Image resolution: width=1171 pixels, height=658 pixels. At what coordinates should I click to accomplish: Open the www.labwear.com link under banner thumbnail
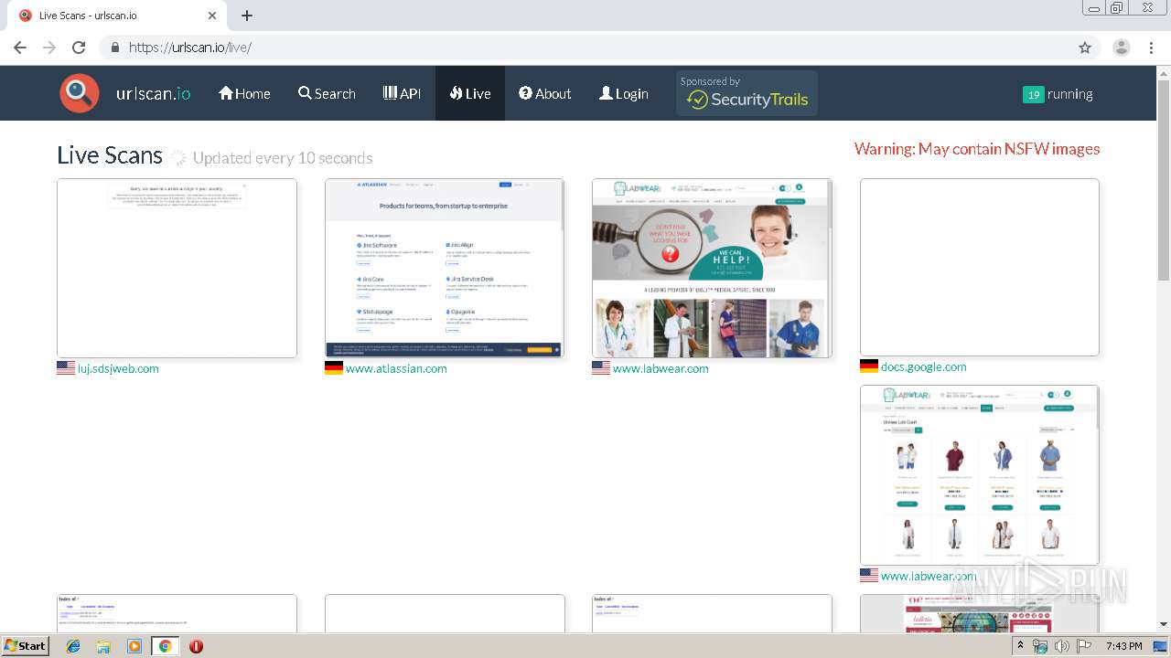pos(661,368)
